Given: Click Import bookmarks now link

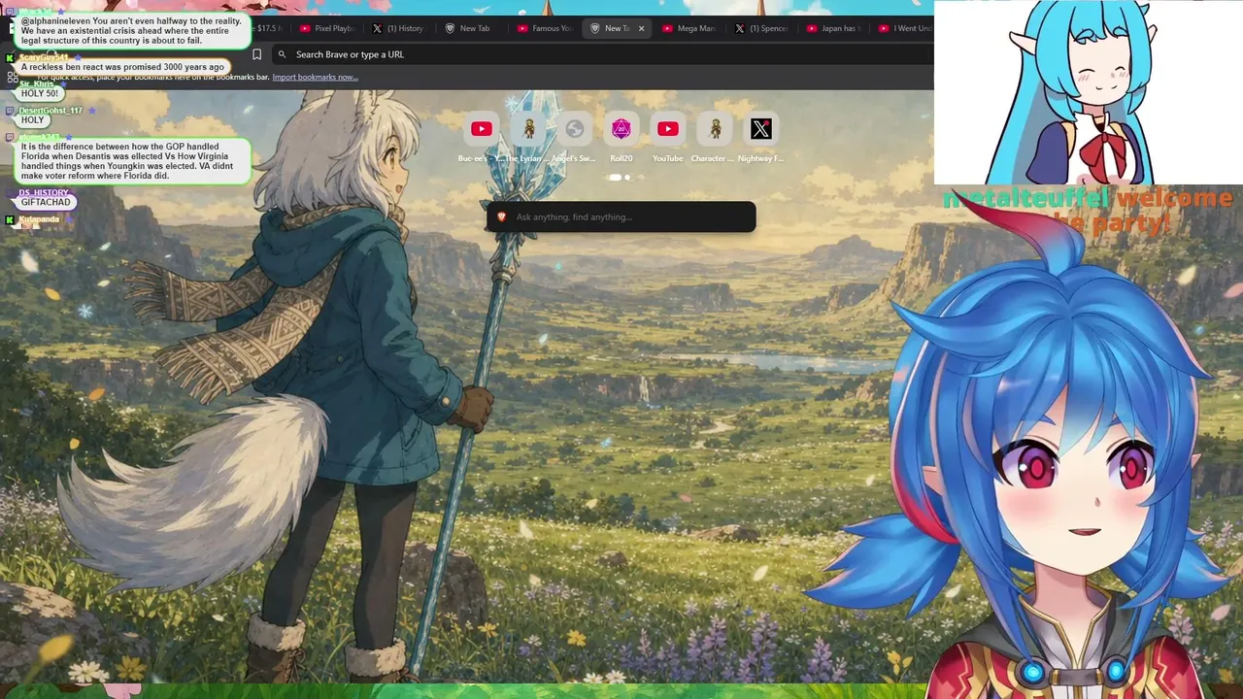Looking at the screenshot, I should click(315, 77).
